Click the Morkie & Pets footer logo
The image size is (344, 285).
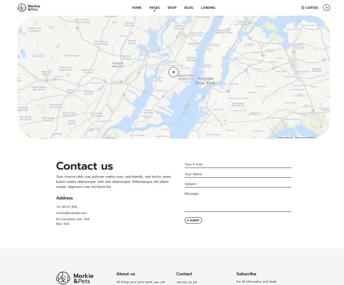[75, 278]
